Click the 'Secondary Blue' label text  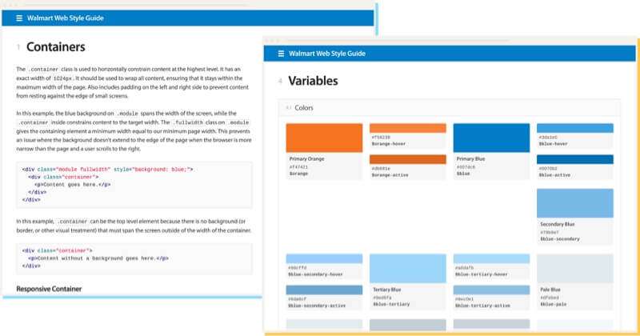pos(557,224)
